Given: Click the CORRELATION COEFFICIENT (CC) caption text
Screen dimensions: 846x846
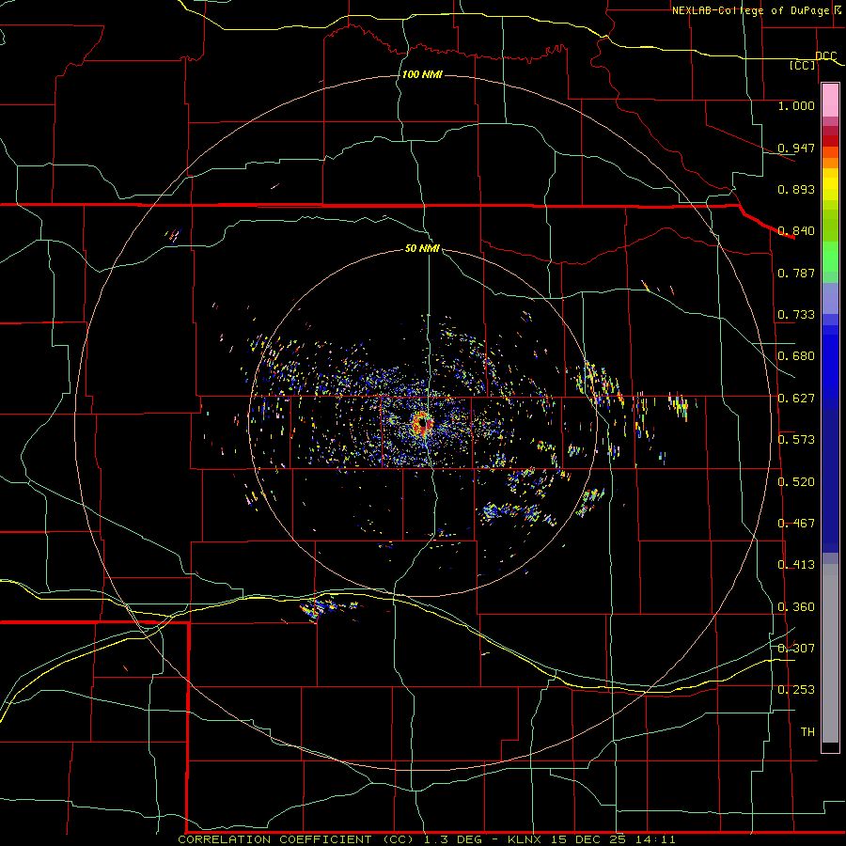Looking at the screenshot, I should click(x=296, y=839).
